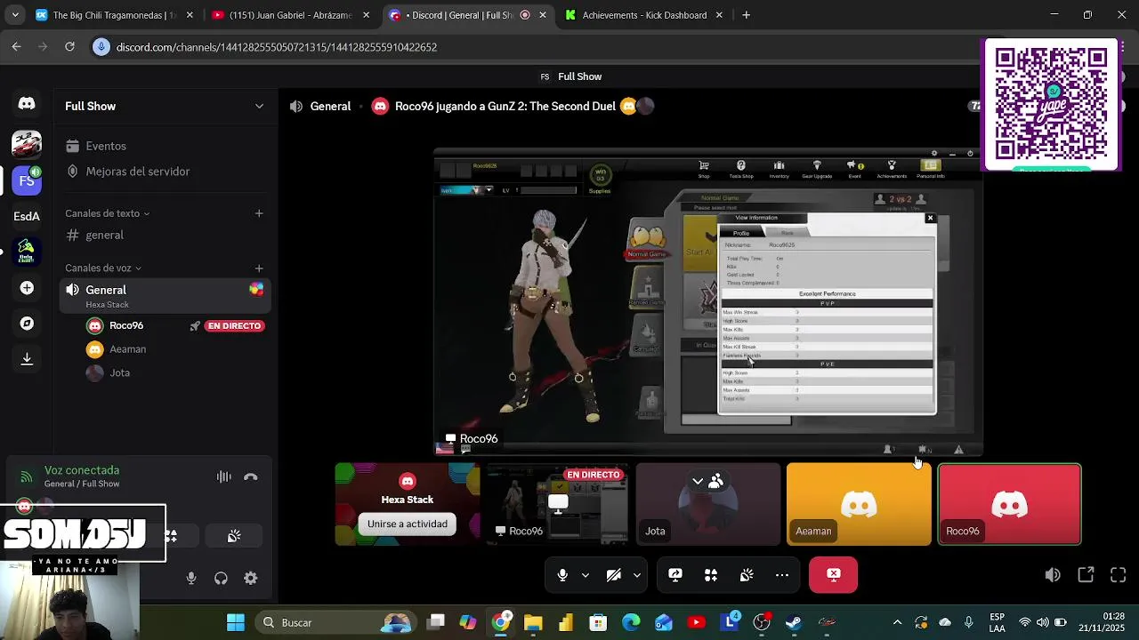Open the tab search dropdown in Chrome
This screenshot has height=640, width=1139.
click(15, 15)
